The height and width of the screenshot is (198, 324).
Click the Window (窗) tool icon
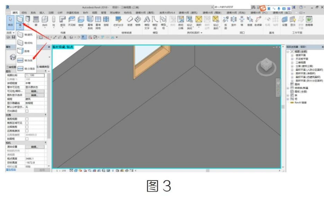[x=36, y=19]
